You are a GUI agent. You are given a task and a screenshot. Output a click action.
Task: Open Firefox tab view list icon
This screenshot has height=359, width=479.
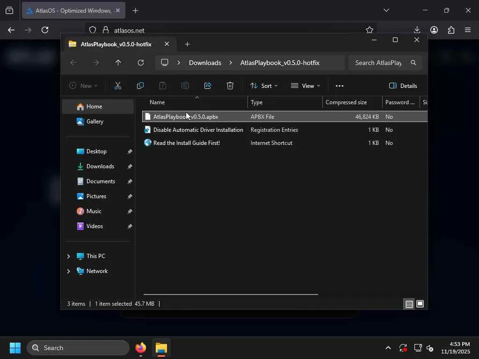pos(9,10)
